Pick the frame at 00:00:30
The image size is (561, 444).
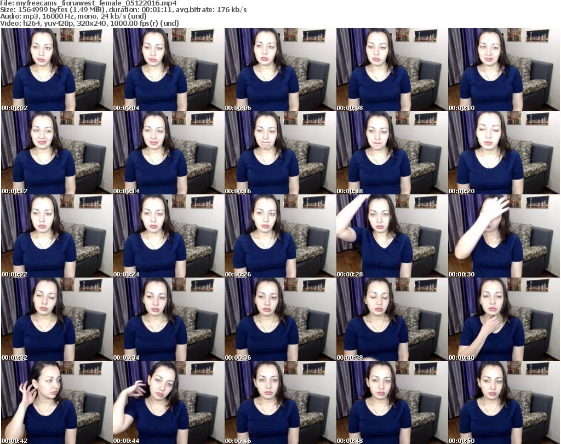[504, 237]
